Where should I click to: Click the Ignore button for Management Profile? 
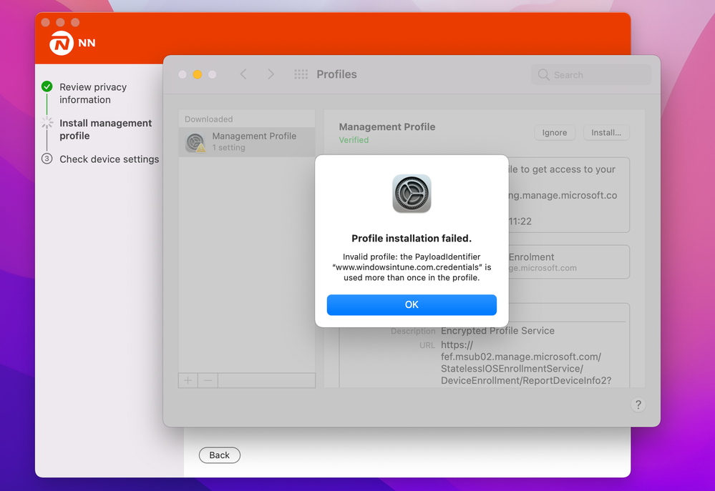554,132
